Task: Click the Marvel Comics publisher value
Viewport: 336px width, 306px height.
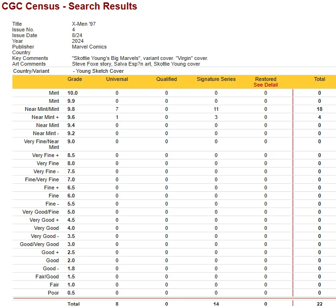Action: [89, 47]
